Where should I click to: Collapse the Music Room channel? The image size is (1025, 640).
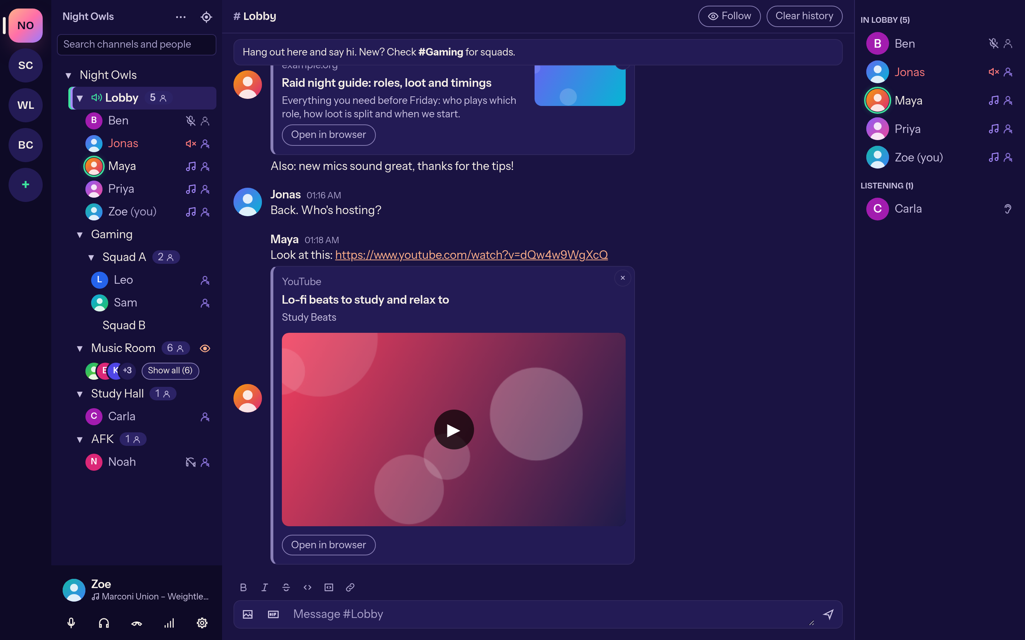pyautogui.click(x=80, y=348)
